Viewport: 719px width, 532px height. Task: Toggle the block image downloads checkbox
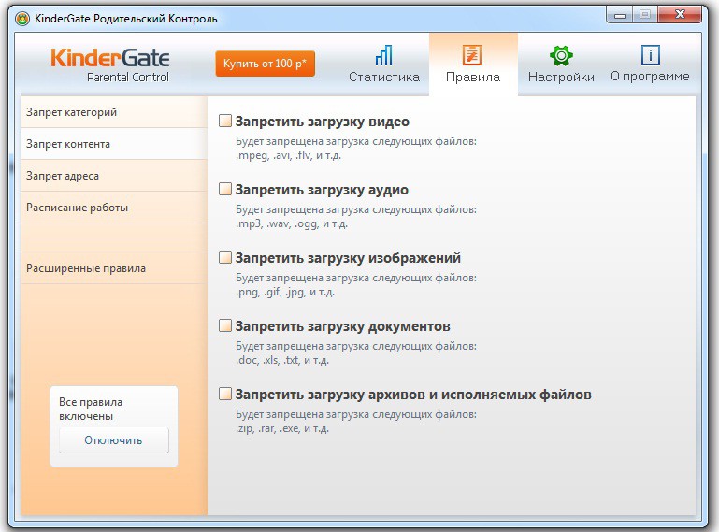[x=225, y=257]
